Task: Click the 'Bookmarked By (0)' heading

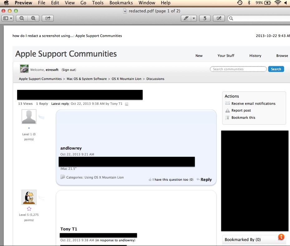Action: point(243,239)
